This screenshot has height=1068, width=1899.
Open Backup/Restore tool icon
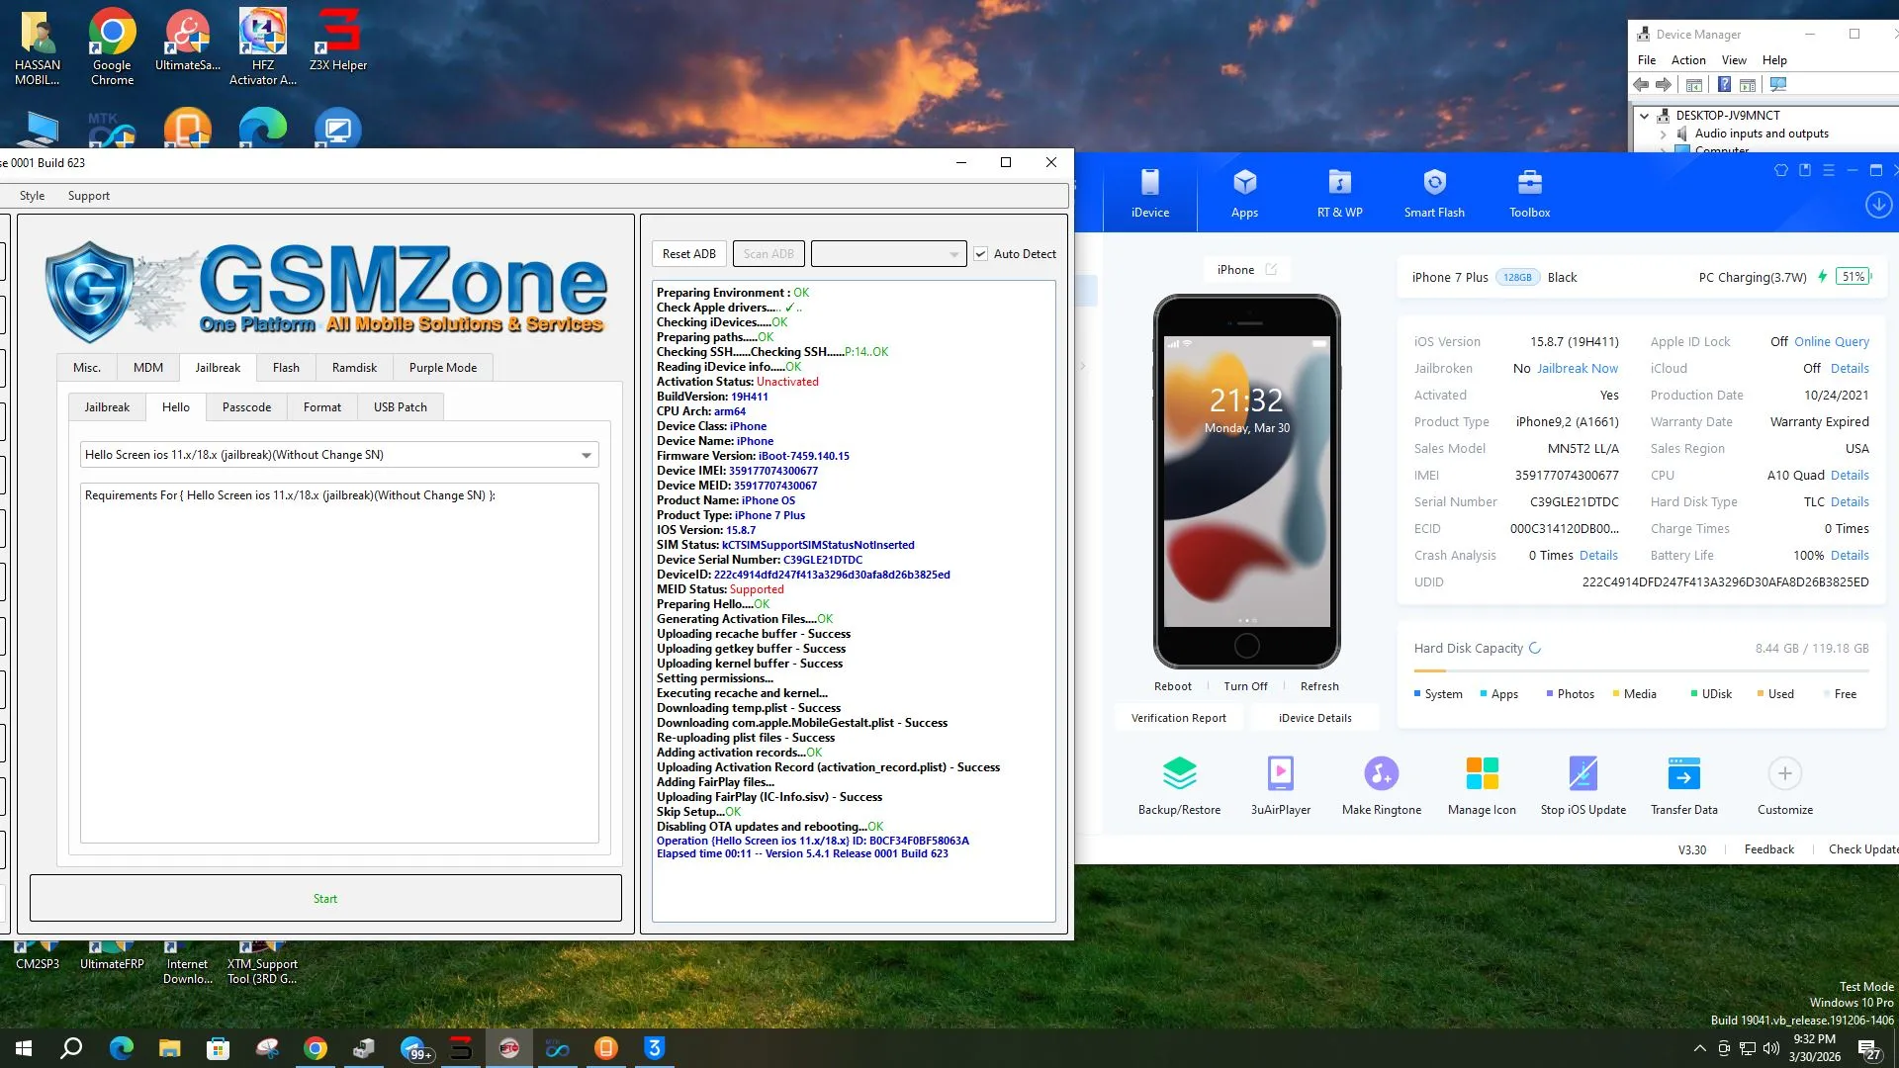(1179, 774)
